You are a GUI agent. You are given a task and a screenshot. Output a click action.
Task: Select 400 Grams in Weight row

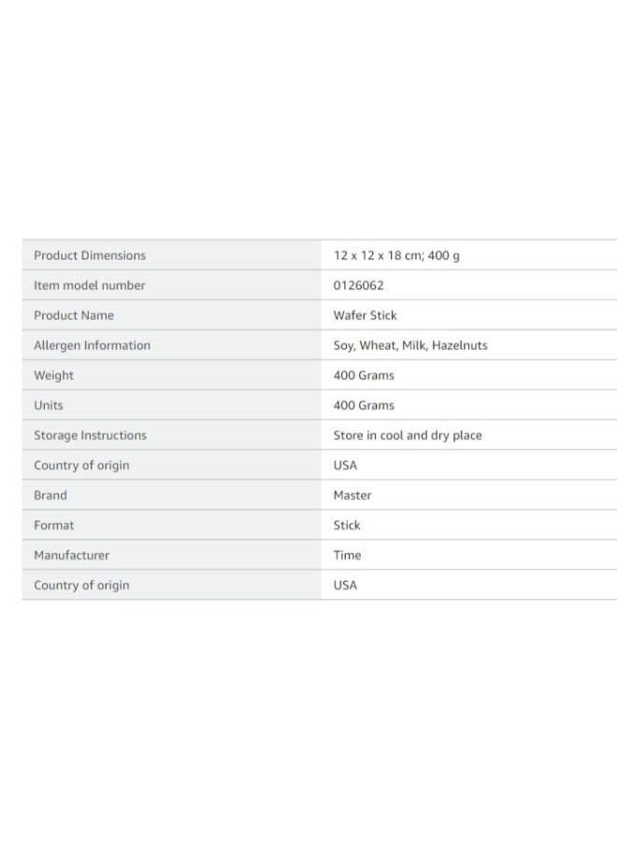pos(364,375)
